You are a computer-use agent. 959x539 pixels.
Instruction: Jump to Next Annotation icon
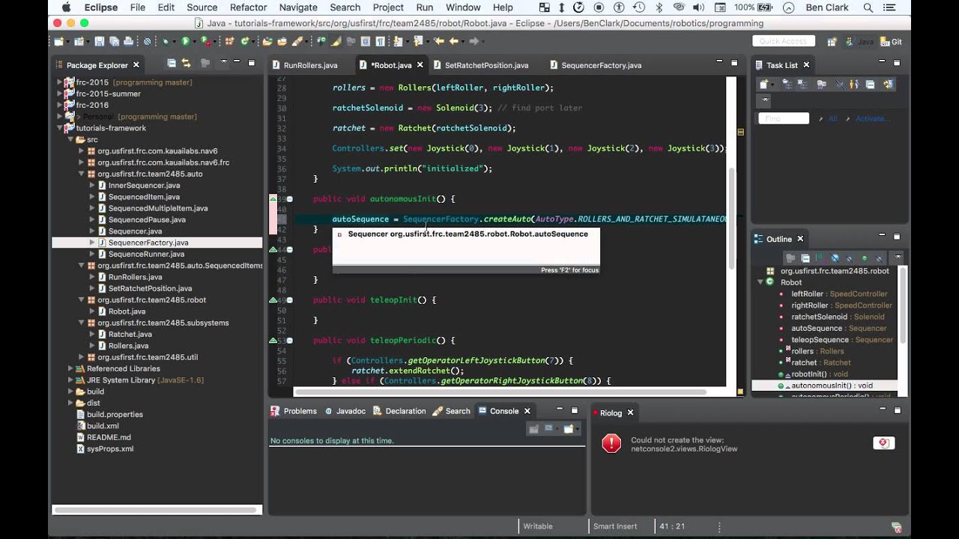coord(398,42)
